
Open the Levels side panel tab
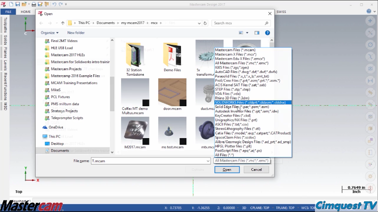point(5,65)
